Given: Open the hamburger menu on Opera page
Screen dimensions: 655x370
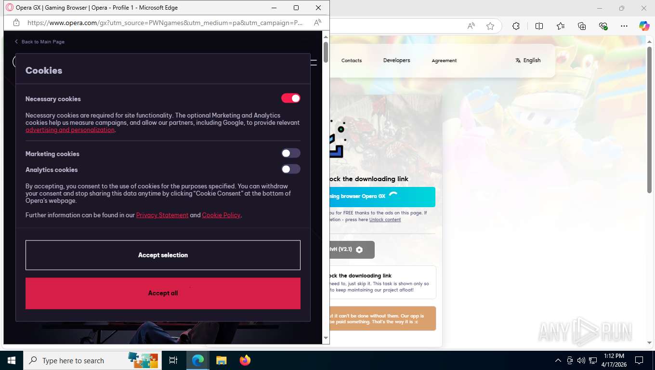Looking at the screenshot, I should pos(314,62).
